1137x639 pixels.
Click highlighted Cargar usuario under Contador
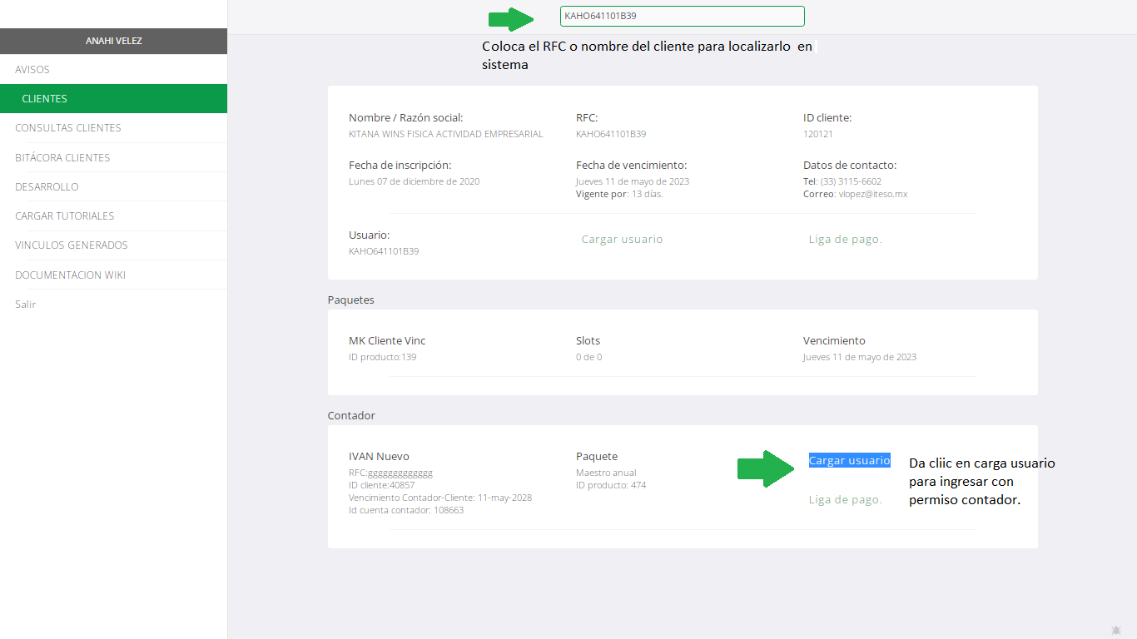point(849,461)
